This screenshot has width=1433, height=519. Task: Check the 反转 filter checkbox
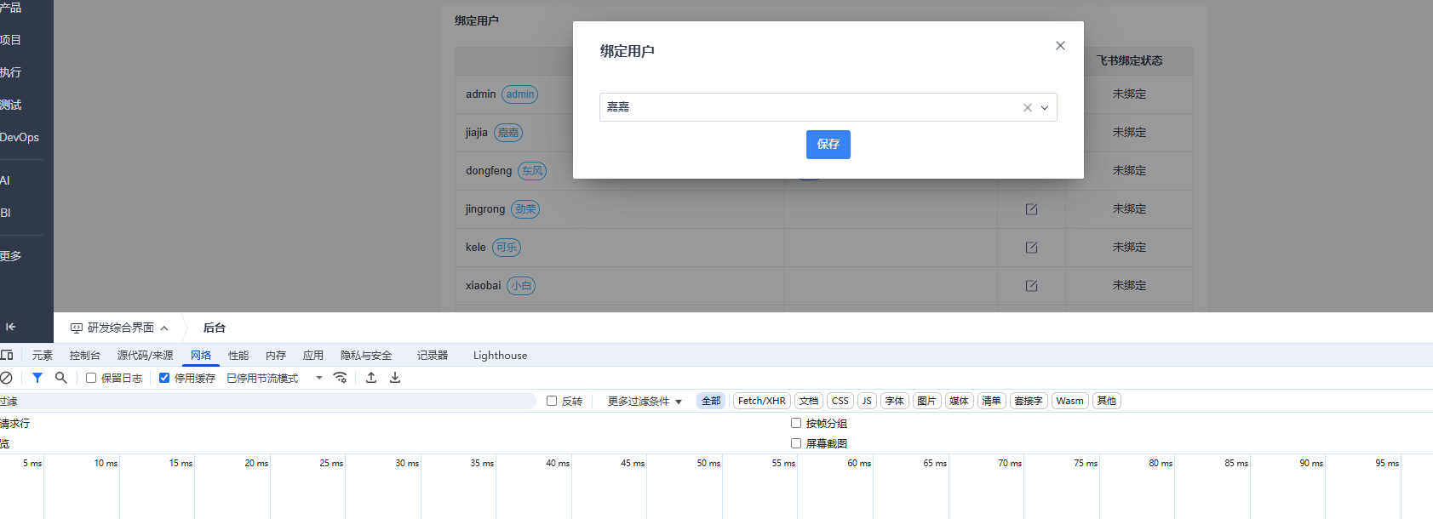click(552, 401)
